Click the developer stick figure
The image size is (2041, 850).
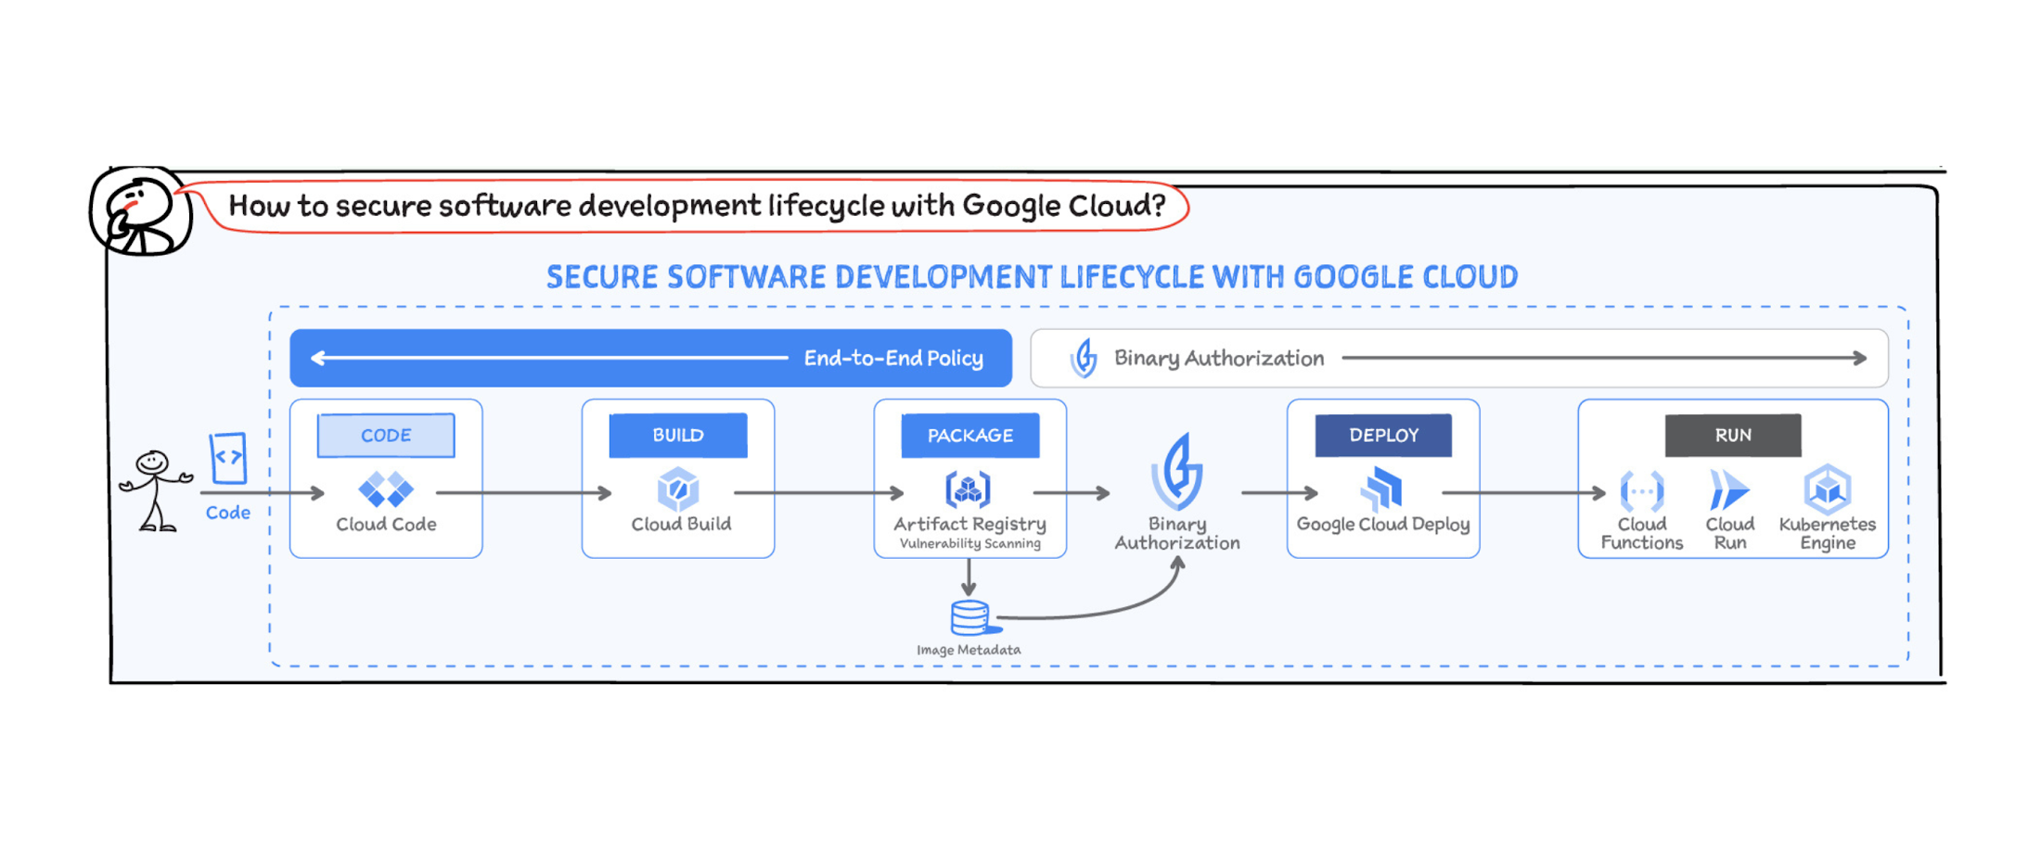point(155,490)
